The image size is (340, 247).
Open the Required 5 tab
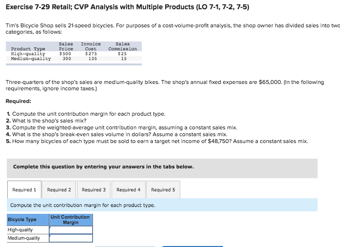pyautogui.click(x=163, y=190)
